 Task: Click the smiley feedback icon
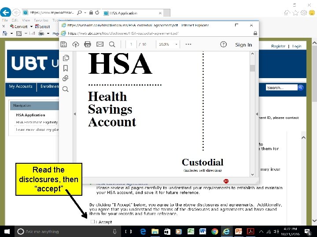pos(312,13)
